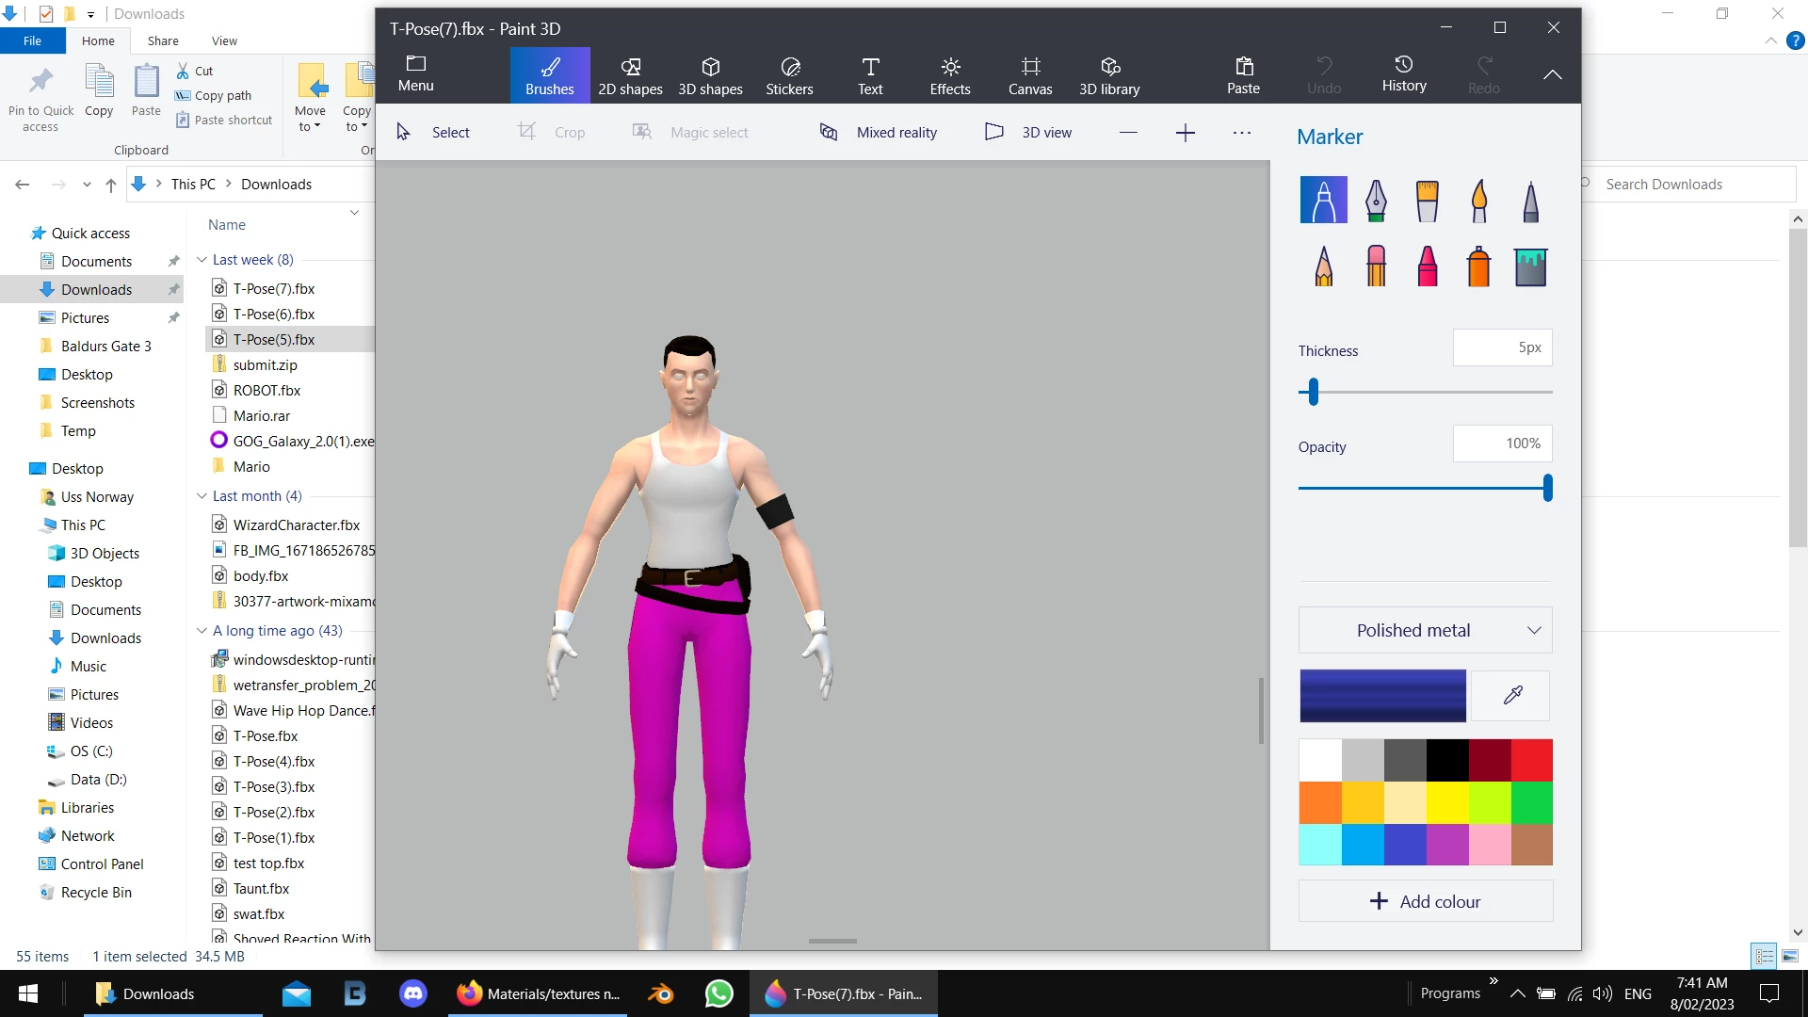This screenshot has height=1017, width=1808.
Task: Open the 3D library
Action: point(1109,75)
